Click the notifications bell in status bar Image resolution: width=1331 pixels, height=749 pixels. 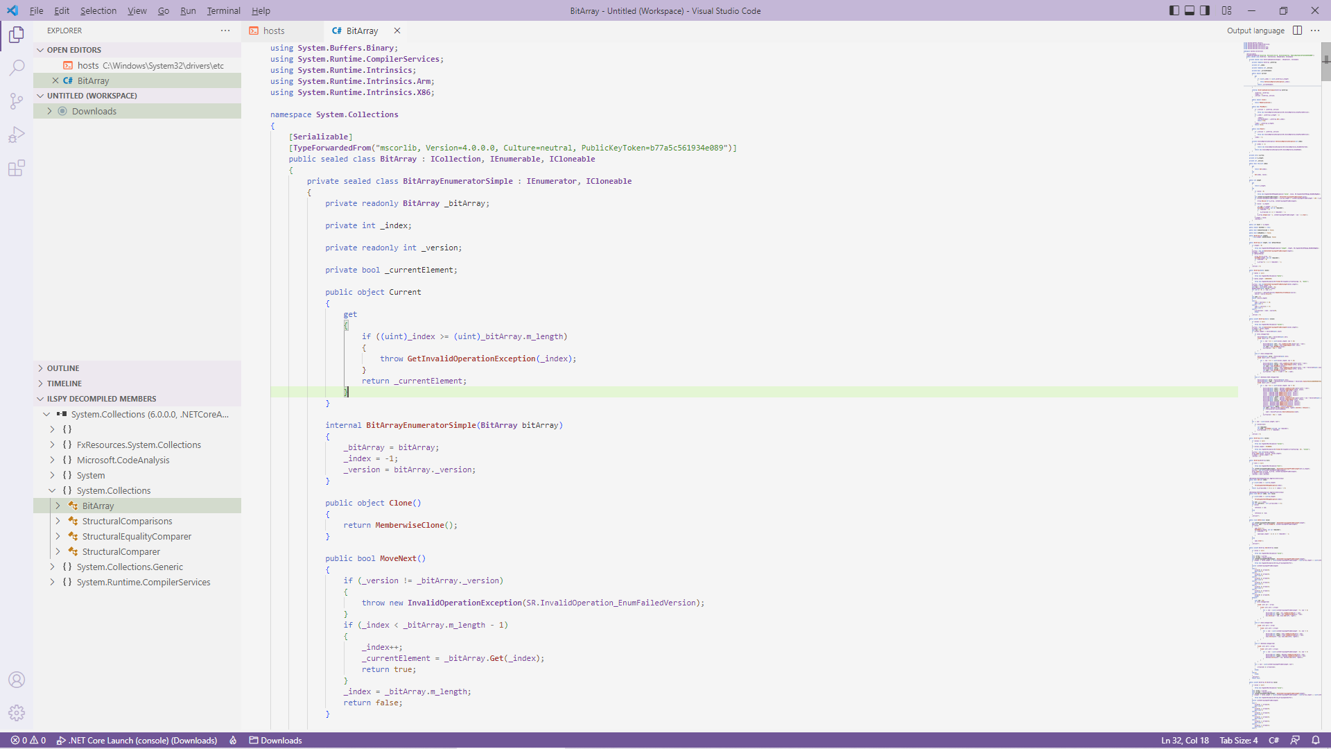[x=1315, y=740]
